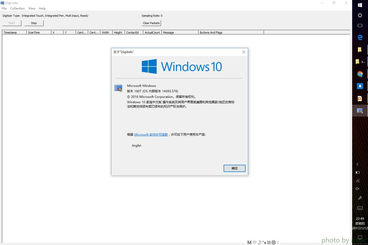Open the File menu

(x=4, y=8)
